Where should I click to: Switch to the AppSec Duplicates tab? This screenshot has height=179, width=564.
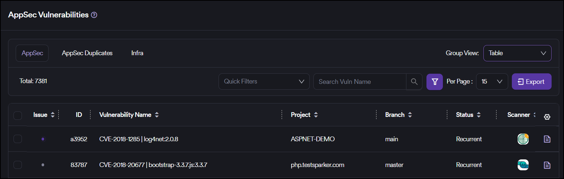(87, 53)
